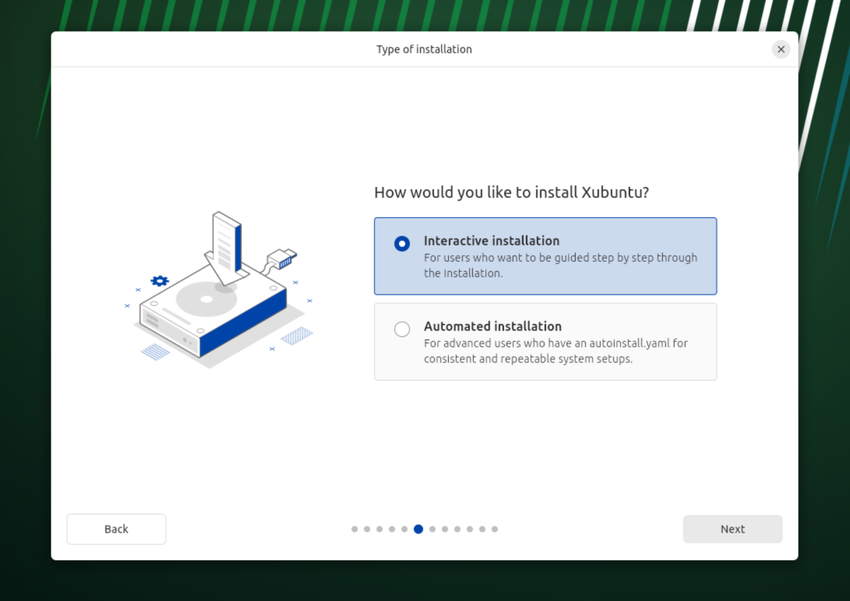Viewport: 850px width, 601px height.
Task: Click the "Automated installation" title text
Action: click(493, 326)
